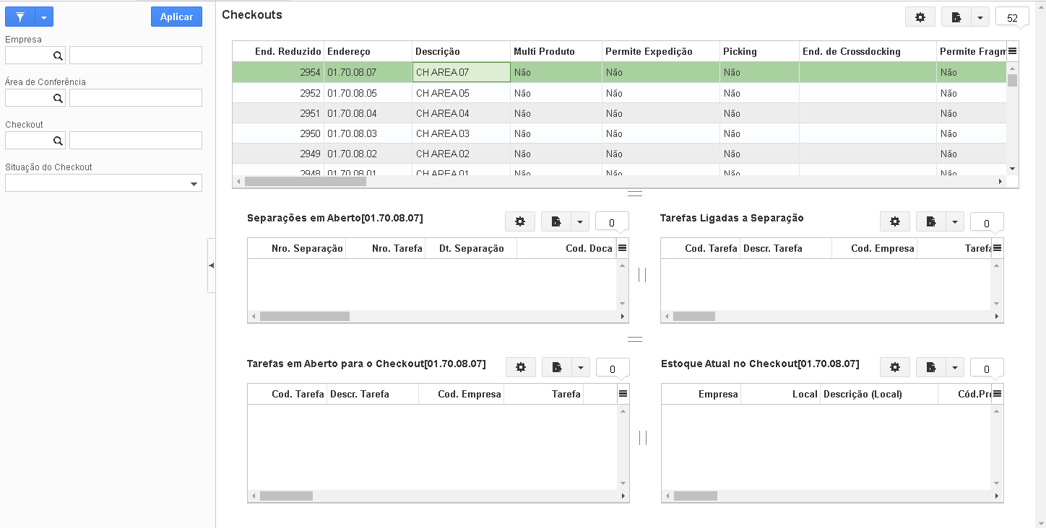This screenshot has height=528, width=1046.
Task: Click the Multi Produto column header
Action: (556, 51)
